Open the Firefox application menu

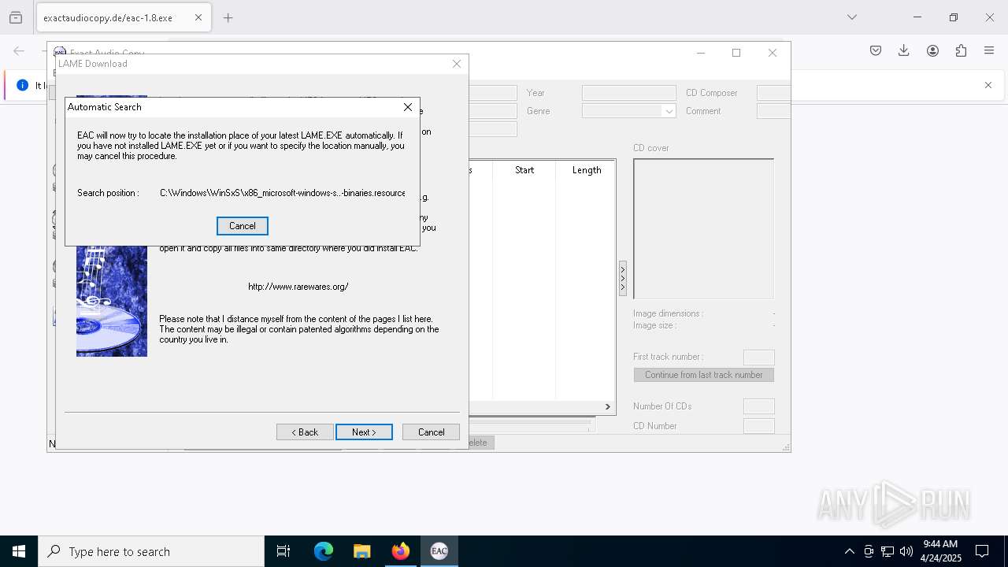tap(989, 50)
